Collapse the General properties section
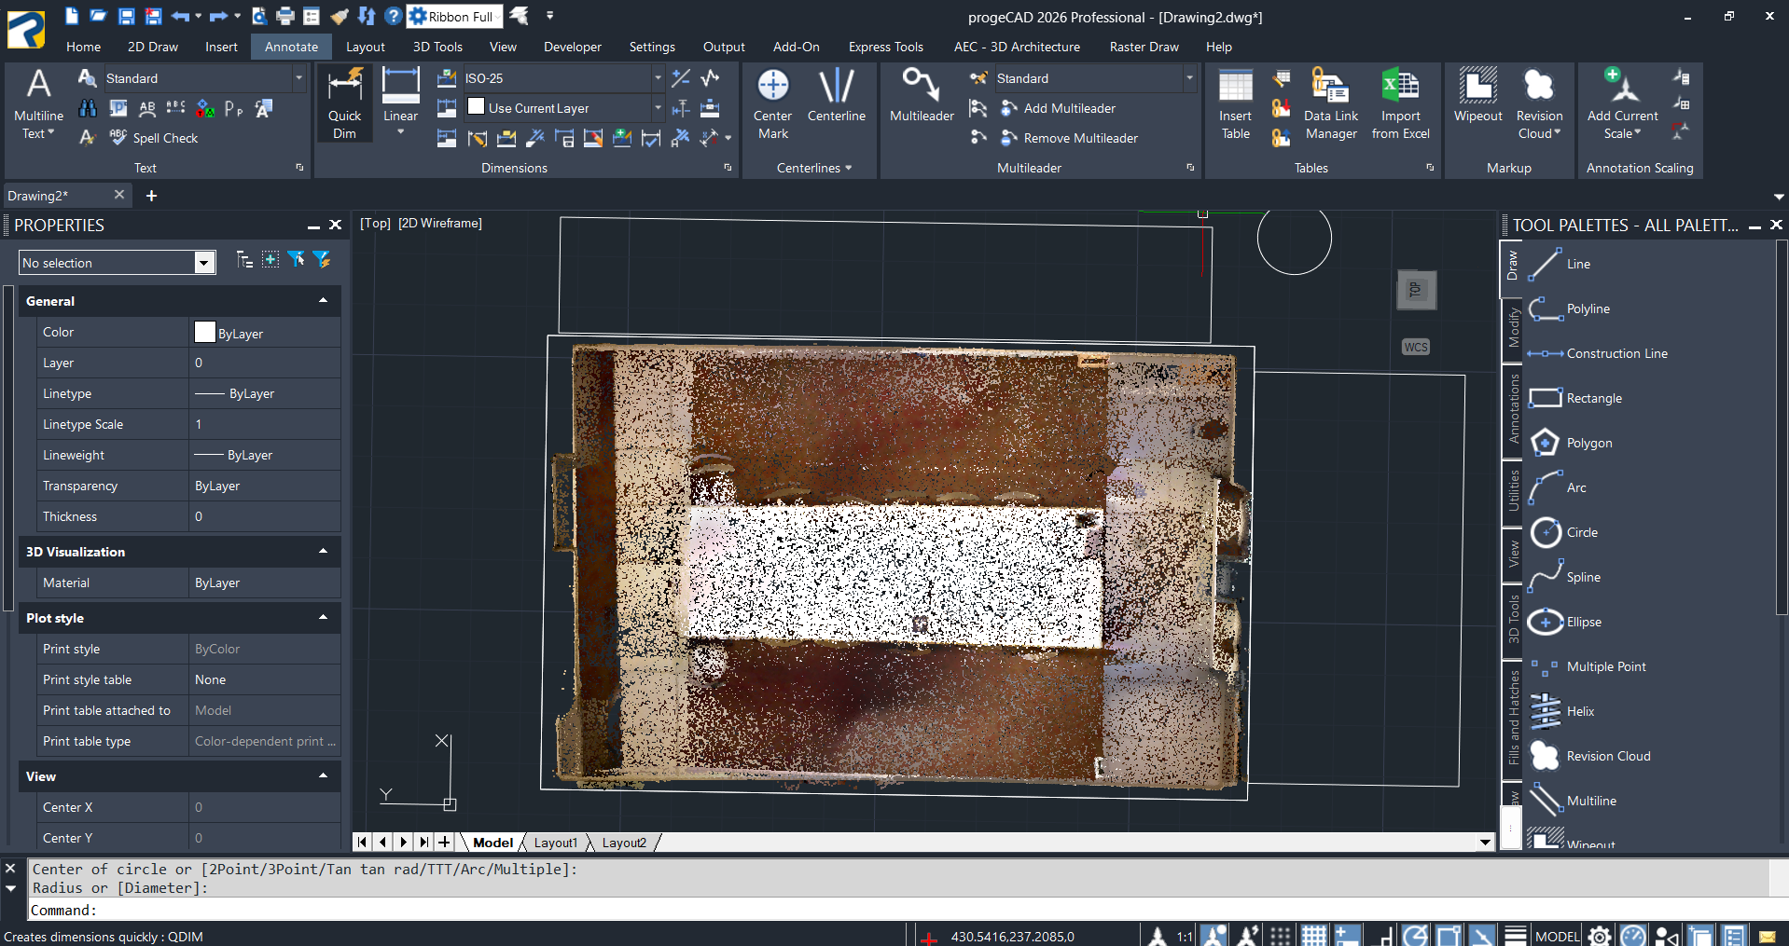This screenshot has height=946, width=1789. [x=323, y=301]
